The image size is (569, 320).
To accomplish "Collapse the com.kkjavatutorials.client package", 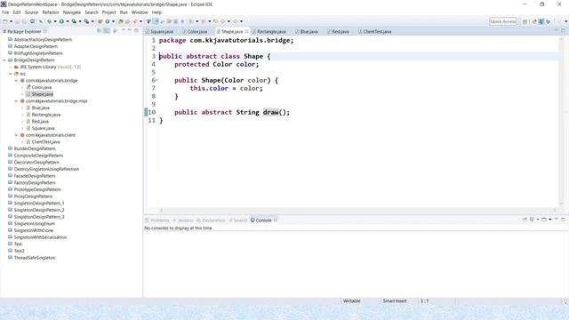I will tap(16, 135).
